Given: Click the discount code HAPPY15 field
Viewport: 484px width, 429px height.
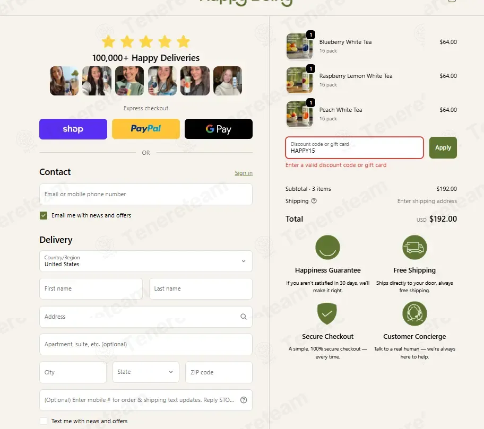Looking at the screenshot, I should click(x=355, y=148).
